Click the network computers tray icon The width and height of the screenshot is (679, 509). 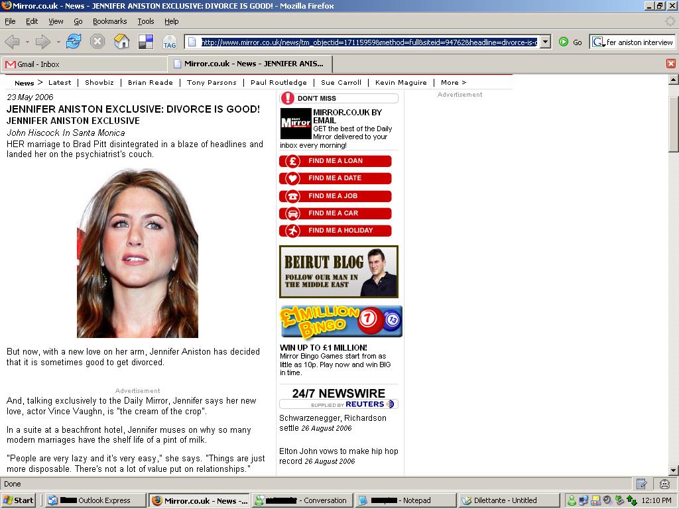coord(584,500)
